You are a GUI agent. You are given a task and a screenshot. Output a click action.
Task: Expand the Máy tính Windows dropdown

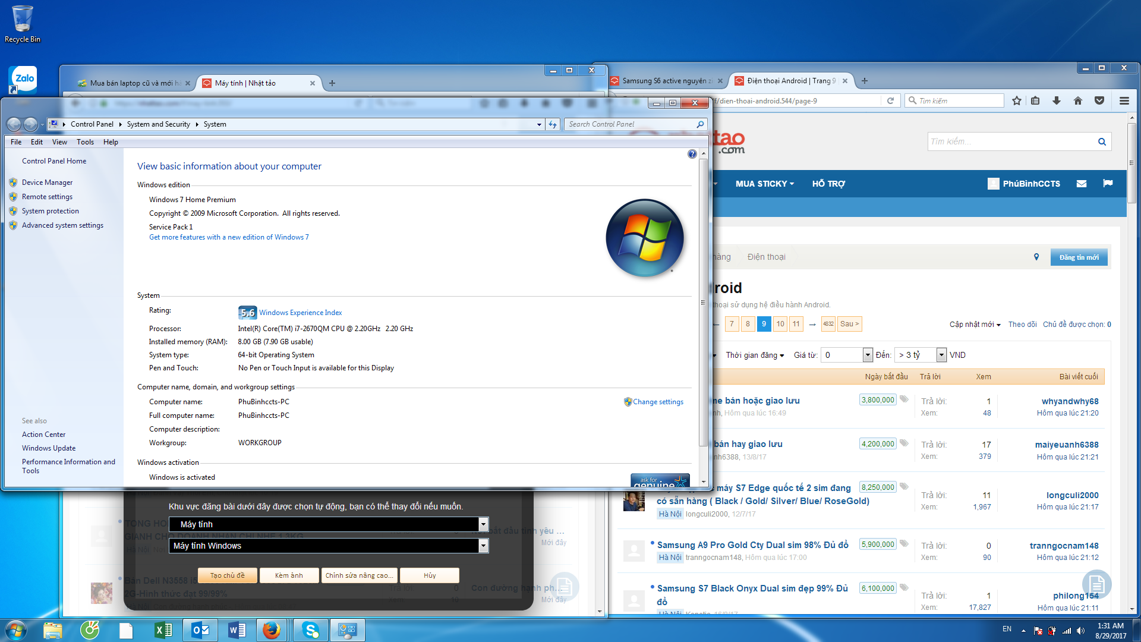tap(483, 546)
